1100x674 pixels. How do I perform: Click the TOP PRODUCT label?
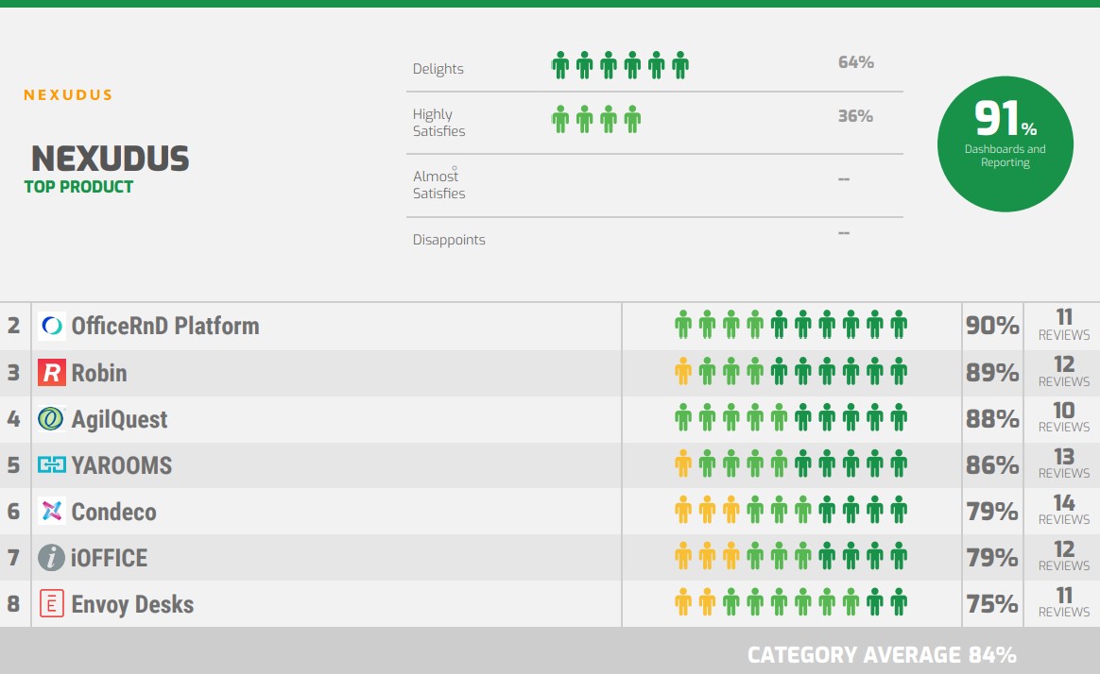[x=78, y=187]
